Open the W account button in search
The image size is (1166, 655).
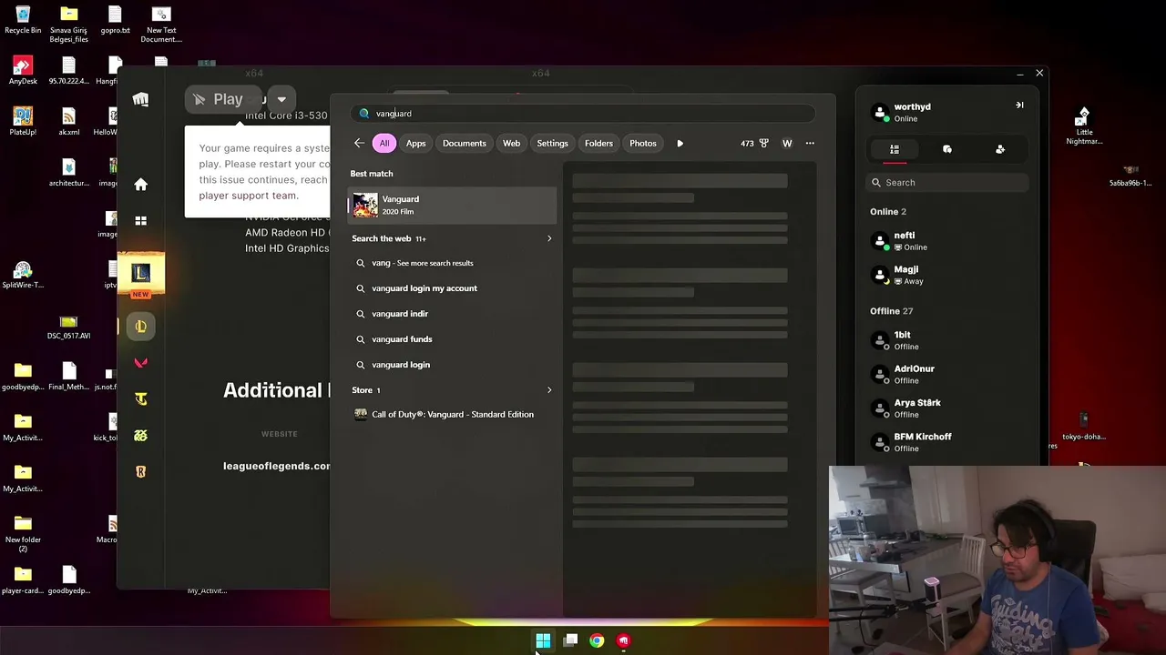pyautogui.click(x=787, y=143)
